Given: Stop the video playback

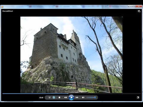Looking at the screenshot, I should (x=59, y=97).
